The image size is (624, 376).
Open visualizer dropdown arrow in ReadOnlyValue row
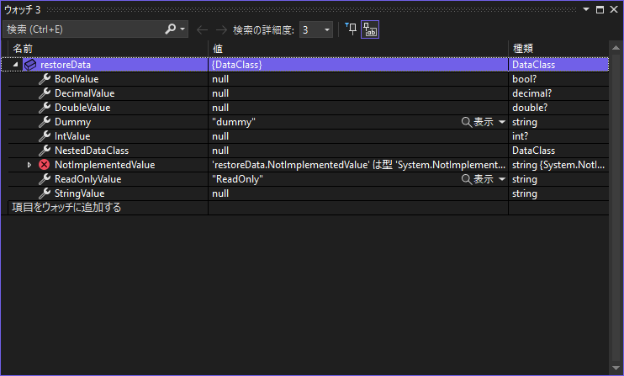tap(502, 179)
